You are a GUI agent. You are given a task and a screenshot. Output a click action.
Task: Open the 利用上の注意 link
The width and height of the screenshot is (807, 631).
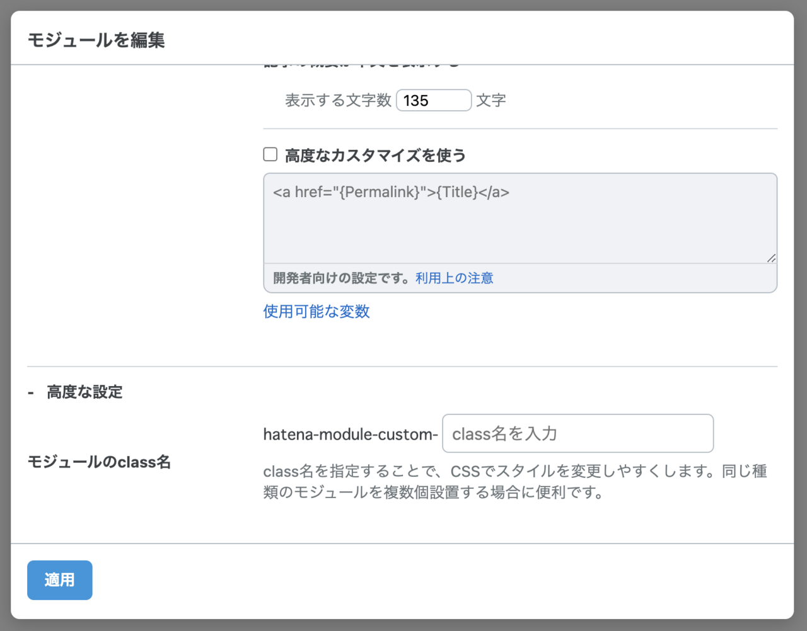click(x=454, y=278)
